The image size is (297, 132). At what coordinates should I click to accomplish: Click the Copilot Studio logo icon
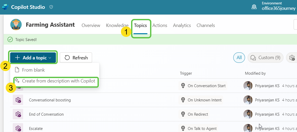coord(5,7)
